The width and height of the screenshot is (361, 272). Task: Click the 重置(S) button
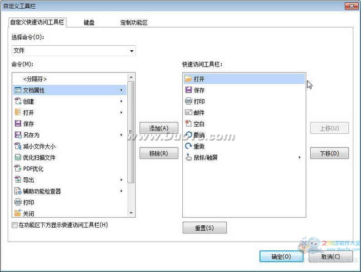pyautogui.click(x=205, y=228)
